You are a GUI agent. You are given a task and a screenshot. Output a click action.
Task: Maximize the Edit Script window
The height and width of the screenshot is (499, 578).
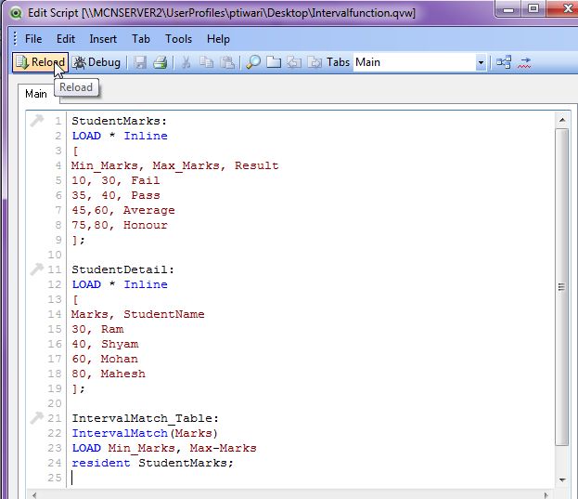[x=533, y=9]
